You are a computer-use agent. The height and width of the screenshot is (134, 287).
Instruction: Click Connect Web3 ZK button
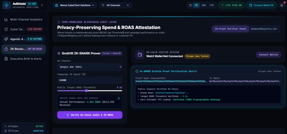[261, 5]
